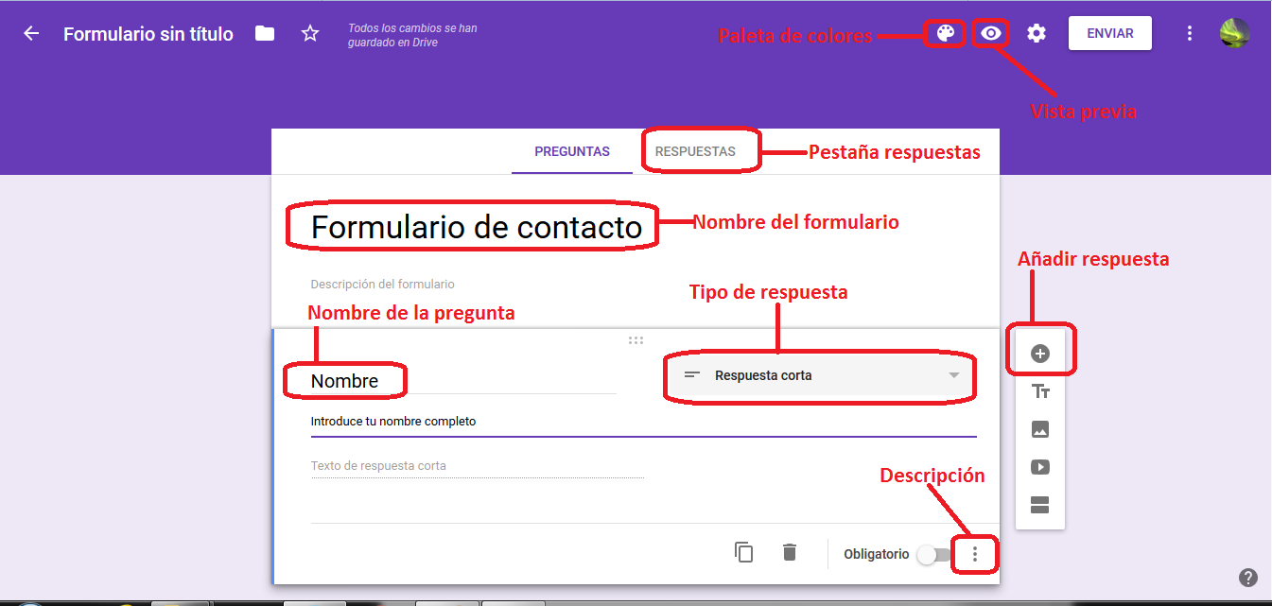Image resolution: width=1272 pixels, height=606 pixels.
Task: Go back with the left arrow icon
Action: [31, 34]
